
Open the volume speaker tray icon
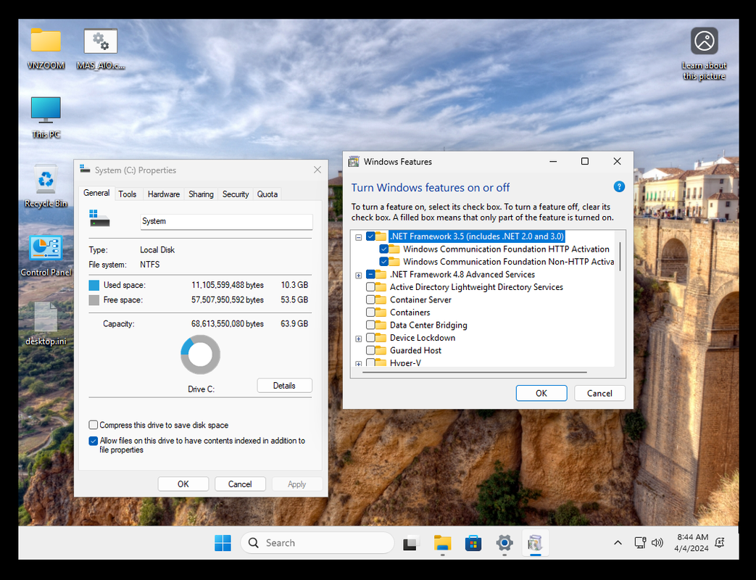[657, 543]
